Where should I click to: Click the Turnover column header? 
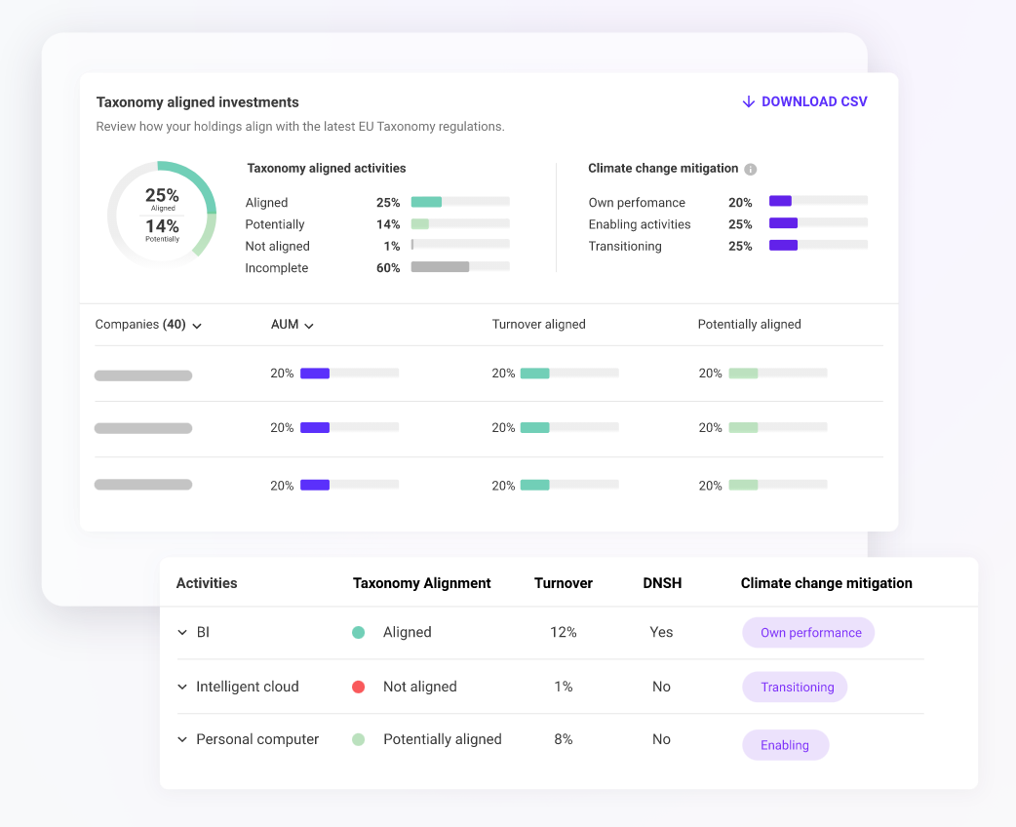click(563, 583)
